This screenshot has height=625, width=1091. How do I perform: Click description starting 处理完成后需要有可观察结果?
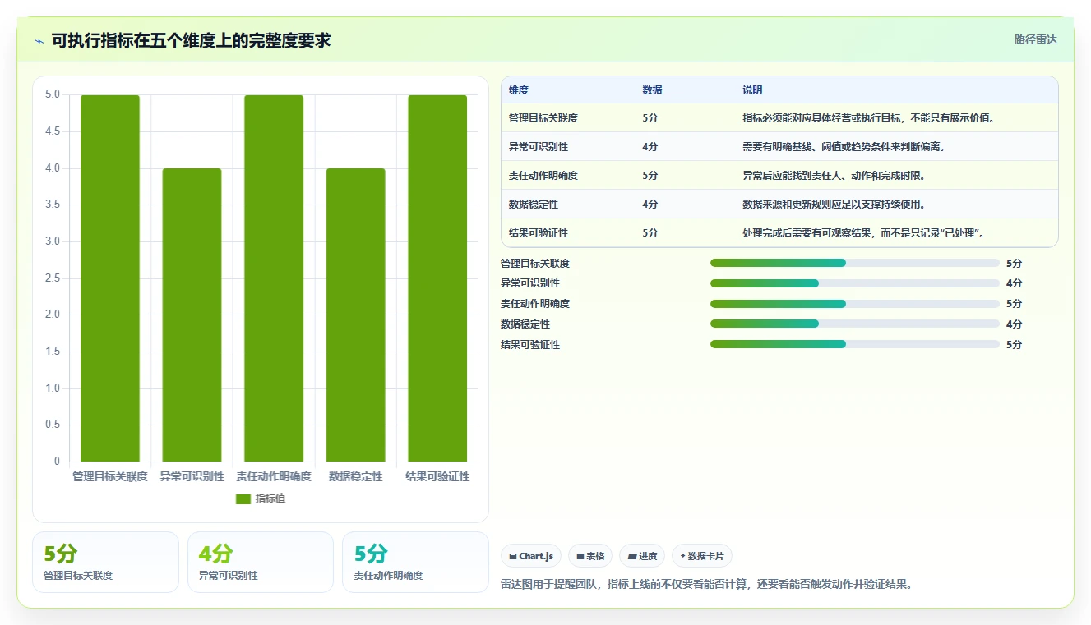(864, 233)
